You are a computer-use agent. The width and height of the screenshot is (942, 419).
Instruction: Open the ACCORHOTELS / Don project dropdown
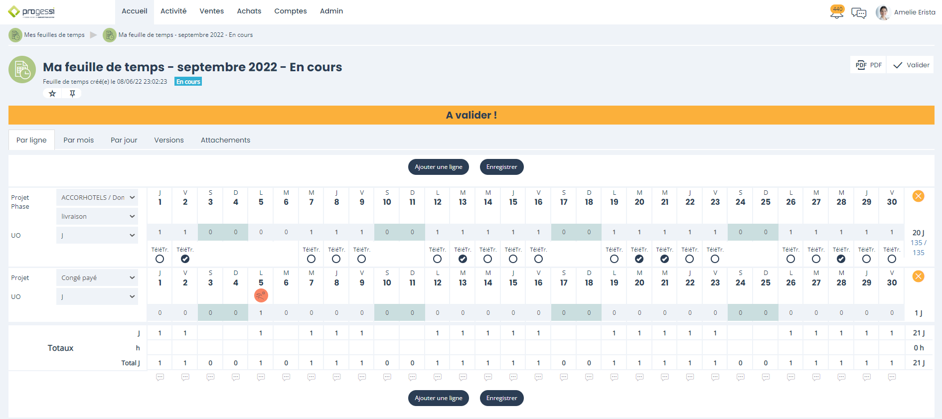[97, 197]
